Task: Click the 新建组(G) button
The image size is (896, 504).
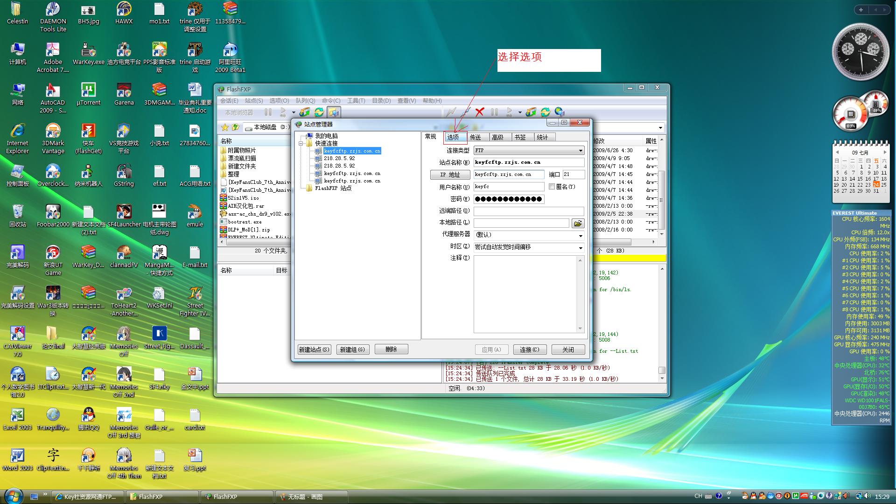Action: 352,350
